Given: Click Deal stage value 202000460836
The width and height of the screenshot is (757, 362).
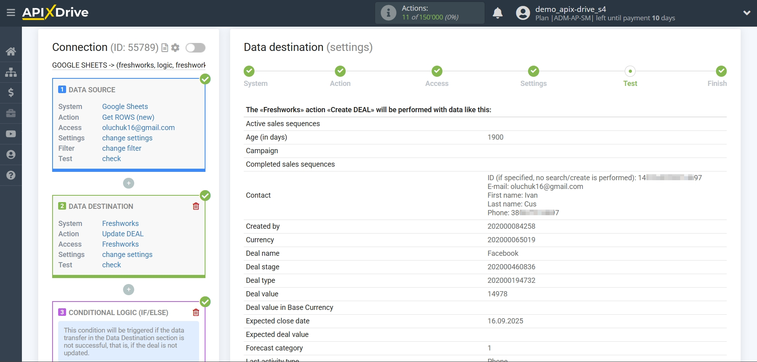Looking at the screenshot, I should (511, 267).
